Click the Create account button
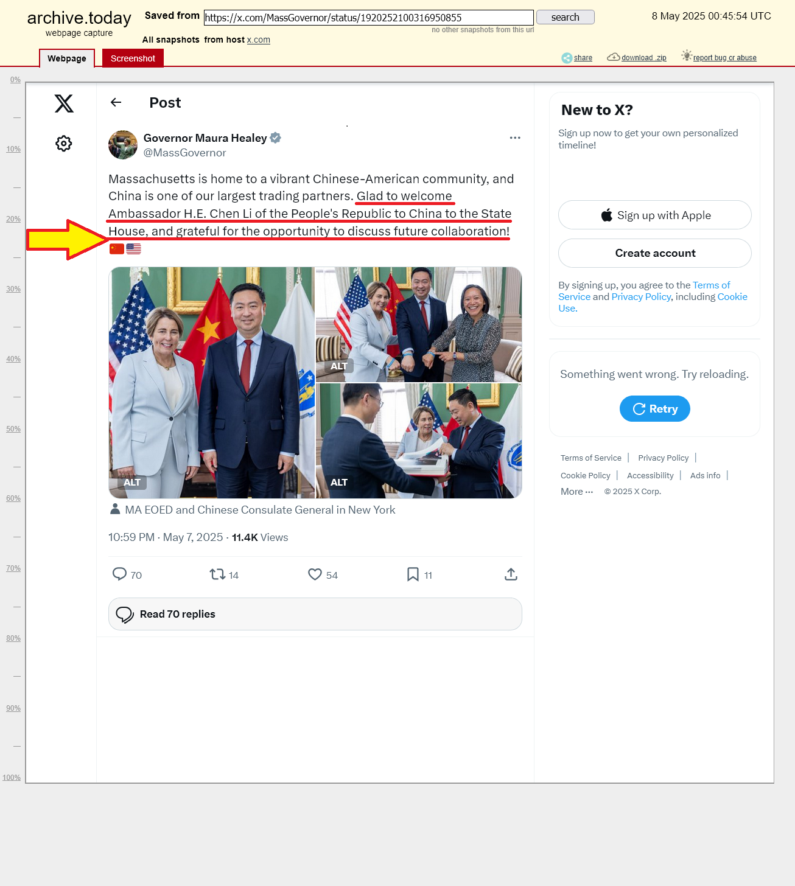This screenshot has width=795, height=886. click(x=655, y=253)
